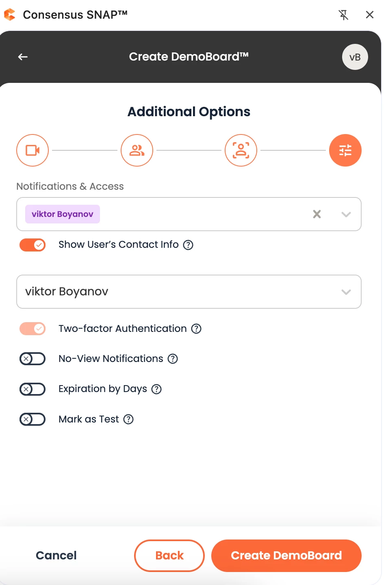Click the help icon beside Mark as Test
The image size is (386, 585).
coord(128,419)
